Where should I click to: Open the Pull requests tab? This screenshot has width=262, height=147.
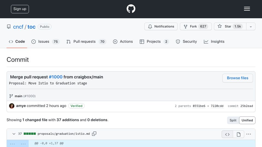[x=86, y=41]
